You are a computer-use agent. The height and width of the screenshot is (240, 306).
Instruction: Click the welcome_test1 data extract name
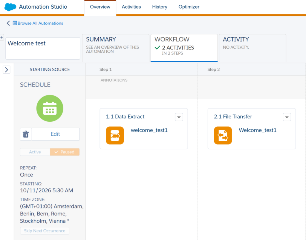[x=149, y=130]
